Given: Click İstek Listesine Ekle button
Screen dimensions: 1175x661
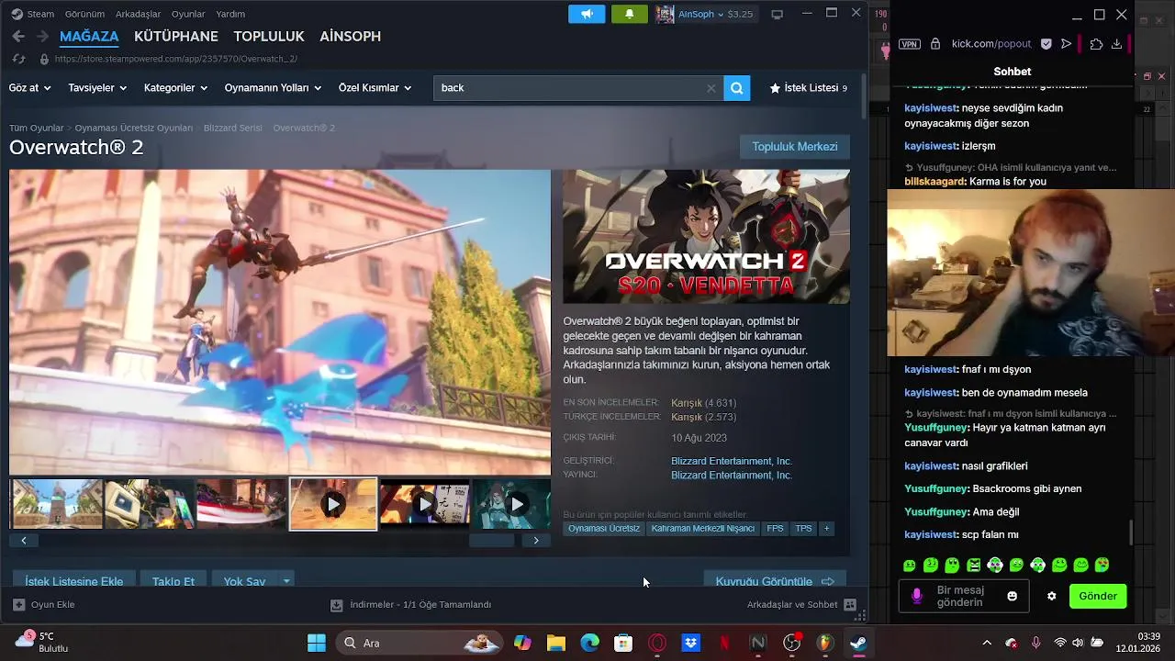Looking at the screenshot, I should tap(74, 581).
